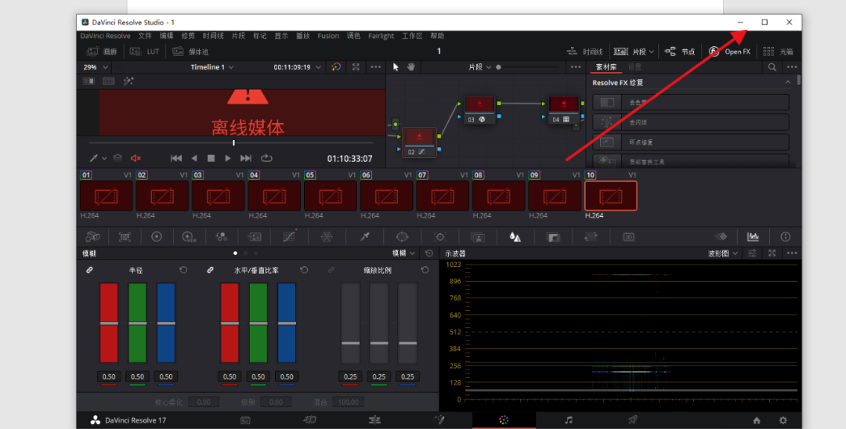The width and height of the screenshot is (846, 429).
Task: Expand the eyedropper options chevron
Action: click(x=104, y=158)
